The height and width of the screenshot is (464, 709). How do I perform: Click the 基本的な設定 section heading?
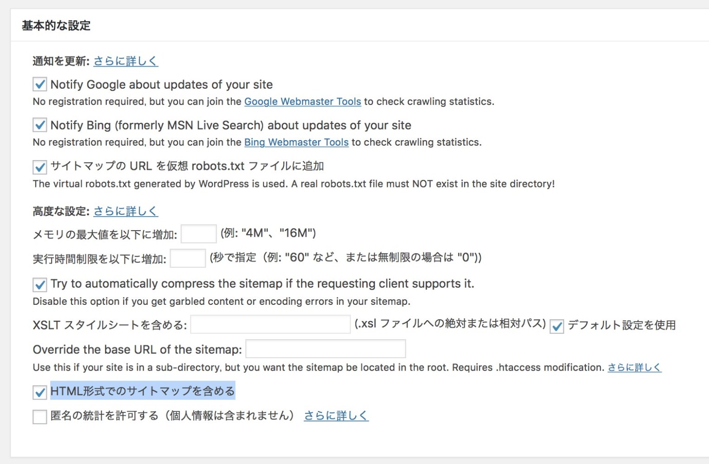(56, 26)
